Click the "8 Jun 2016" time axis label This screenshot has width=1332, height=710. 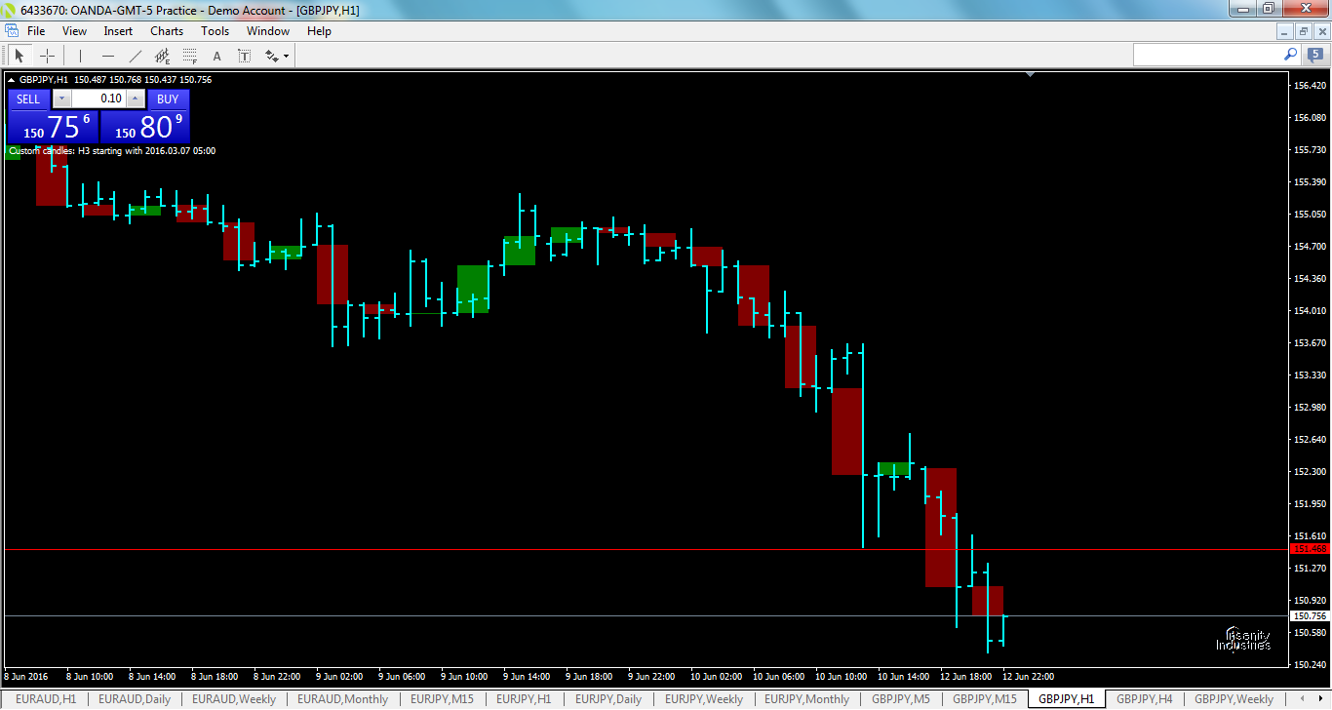click(x=27, y=676)
